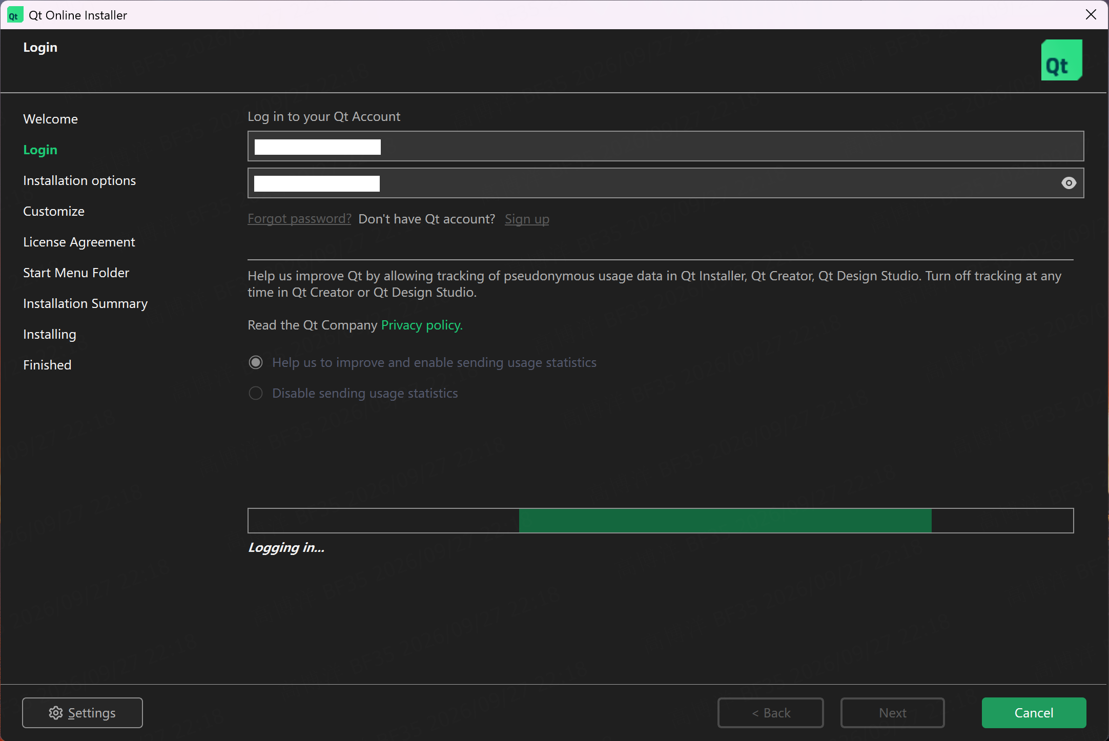Click the 'Qt Online Installer' window title
This screenshot has height=741, width=1109.
tap(78, 15)
